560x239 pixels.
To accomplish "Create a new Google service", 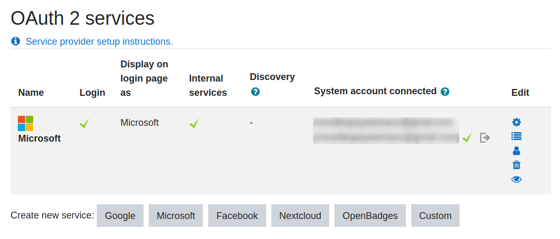I will [120, 216].
